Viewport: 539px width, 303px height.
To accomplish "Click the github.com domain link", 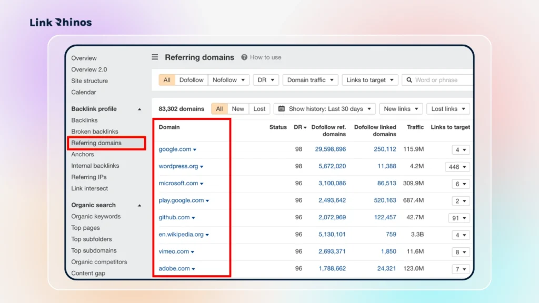I will [174, 217].
